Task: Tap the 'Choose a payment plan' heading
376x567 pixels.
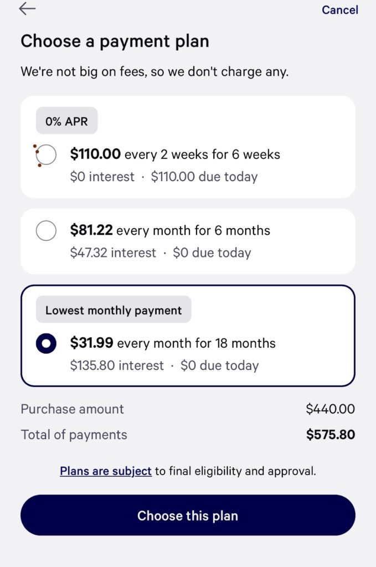Action: 115,42
